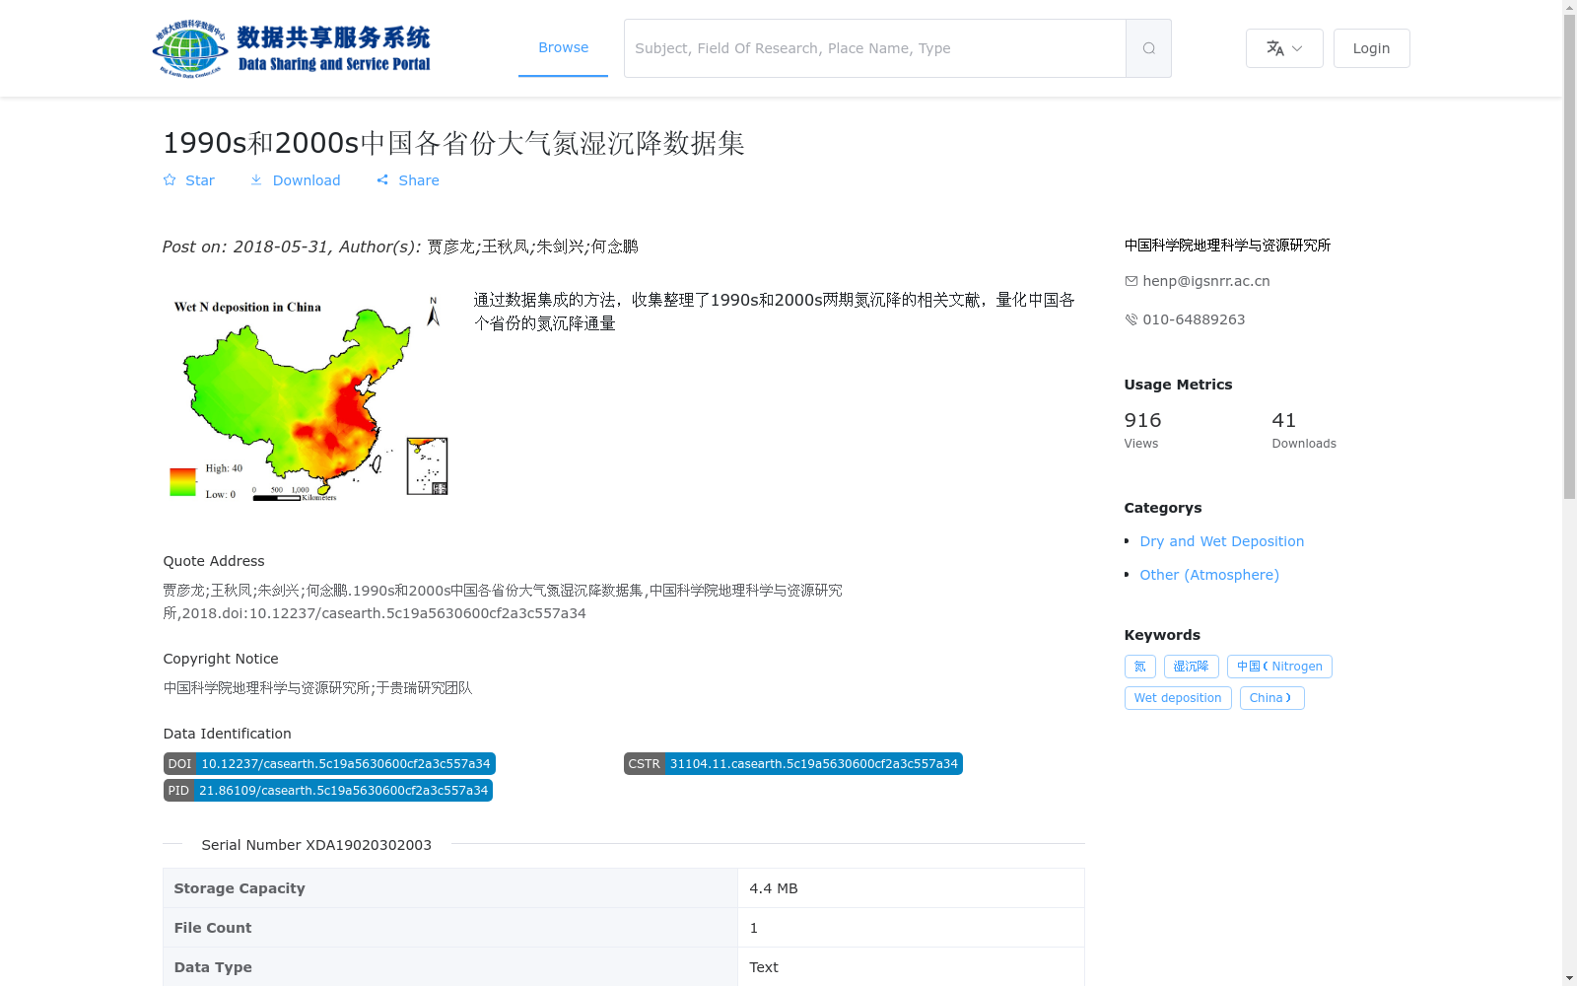Open the Browse tab
This screenshot has width=1577, height=986.
[x=563, y=47]
